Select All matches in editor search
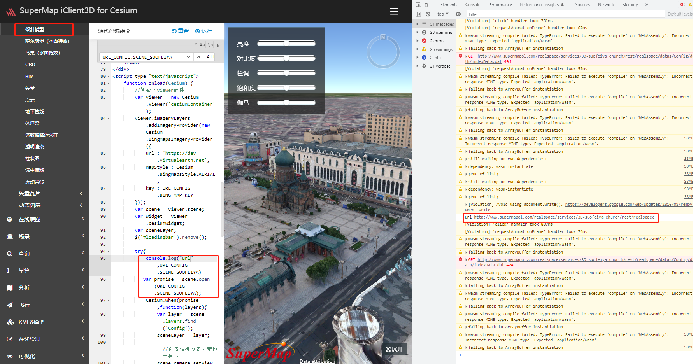693x364 pixels. tap(211, 57)
